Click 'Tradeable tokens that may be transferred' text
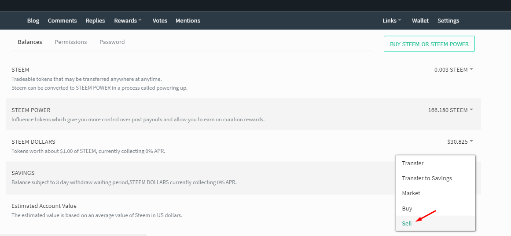Viewport: 511px width, 236px height. 86,79
